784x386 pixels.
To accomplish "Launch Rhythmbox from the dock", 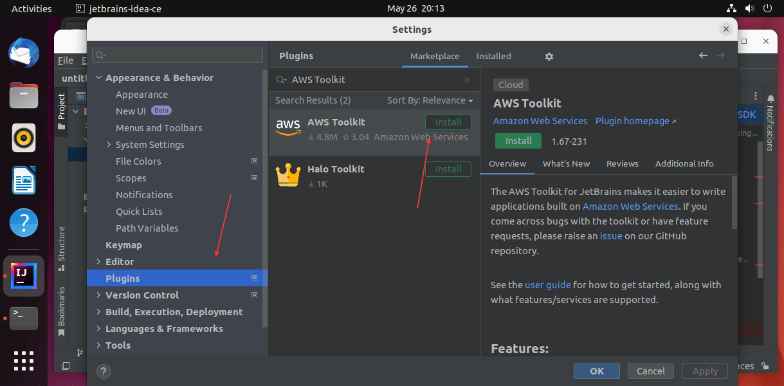I will (24, 138).
